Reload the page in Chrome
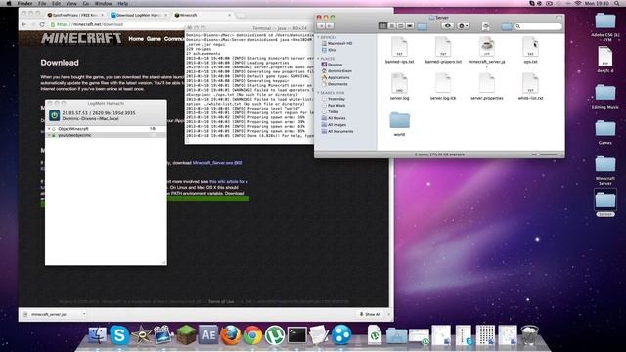This screenshot has width=626, height=352. point(42,24)
